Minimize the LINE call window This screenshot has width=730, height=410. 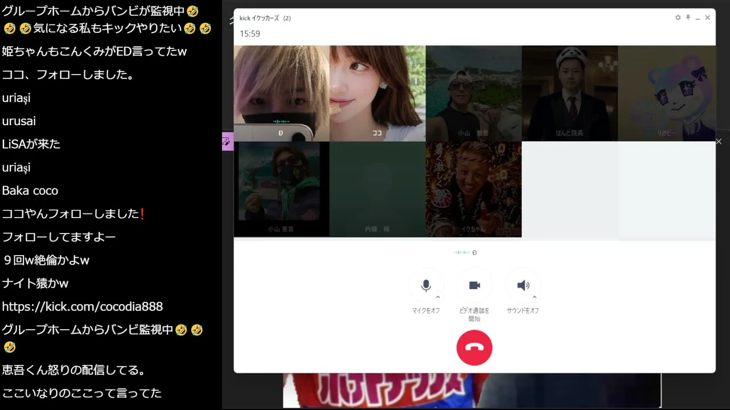pos(697,18)
